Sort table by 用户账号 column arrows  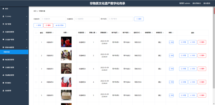(x=119, y=33)
